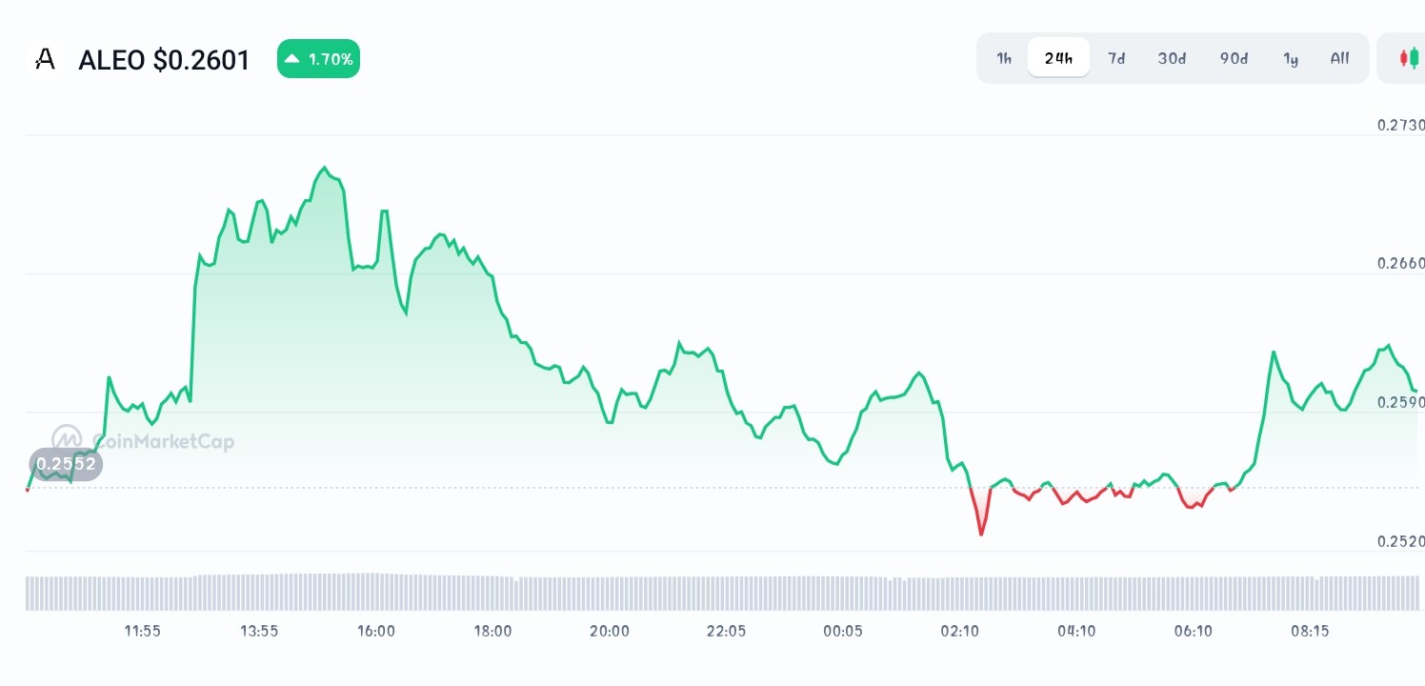Click the 0.2660 y-axis label

coord(1400,263)
